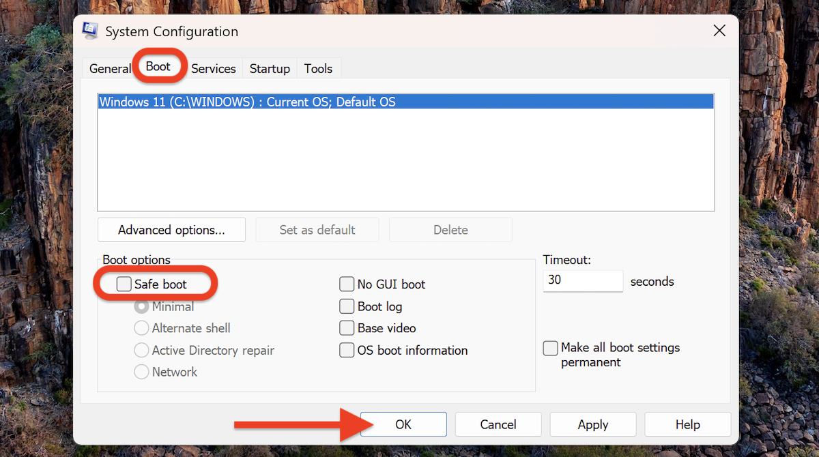Select the Windows 11 boot entry
This screenshot has width=819, height=457.
(406, 102)
